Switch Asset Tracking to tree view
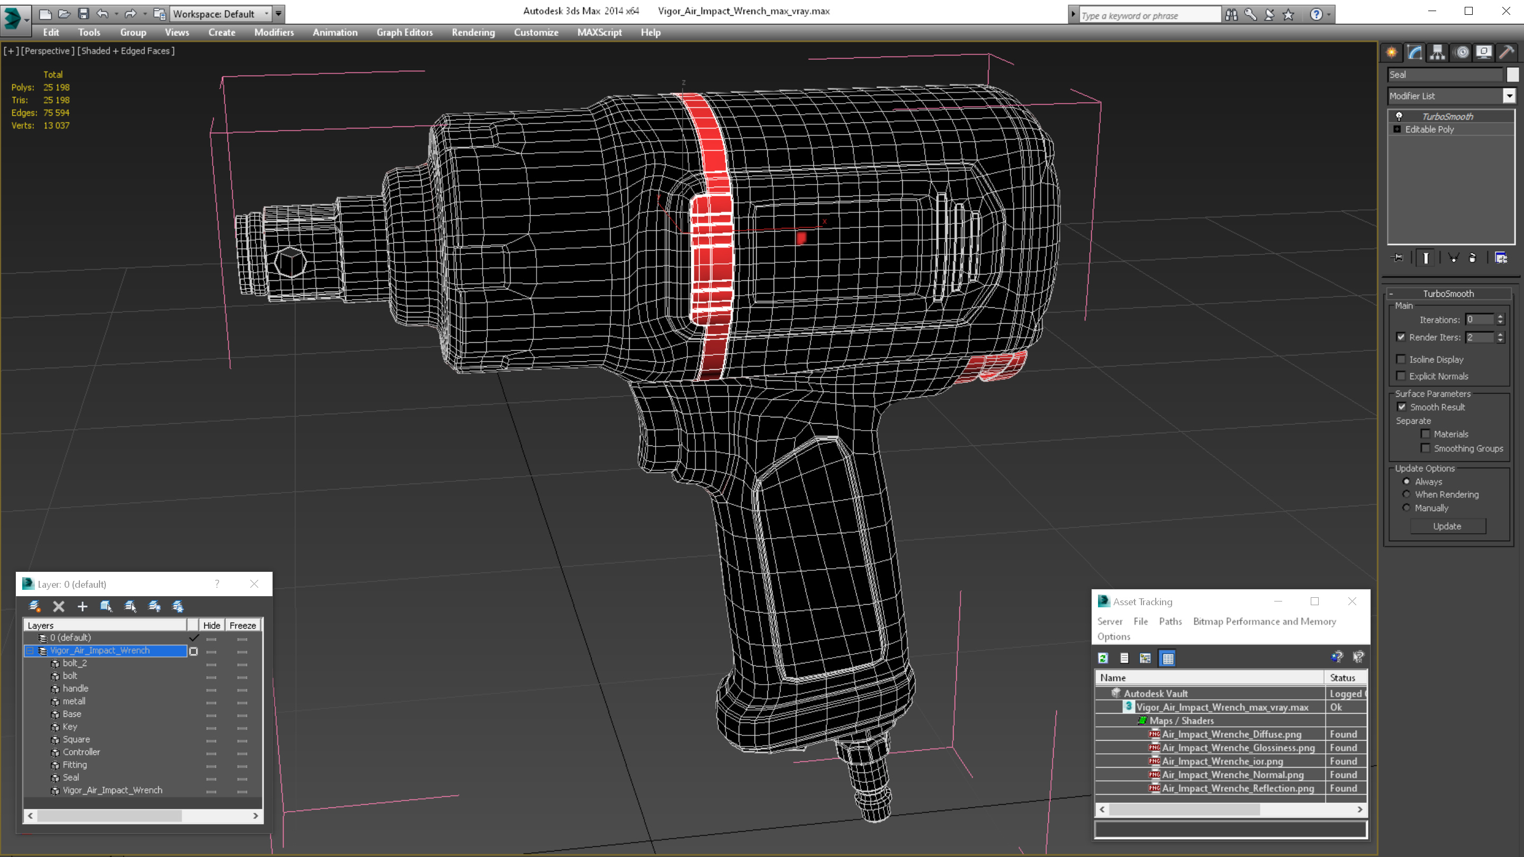This screenshot has width=1524, height=857. [x=1145, y=658]
